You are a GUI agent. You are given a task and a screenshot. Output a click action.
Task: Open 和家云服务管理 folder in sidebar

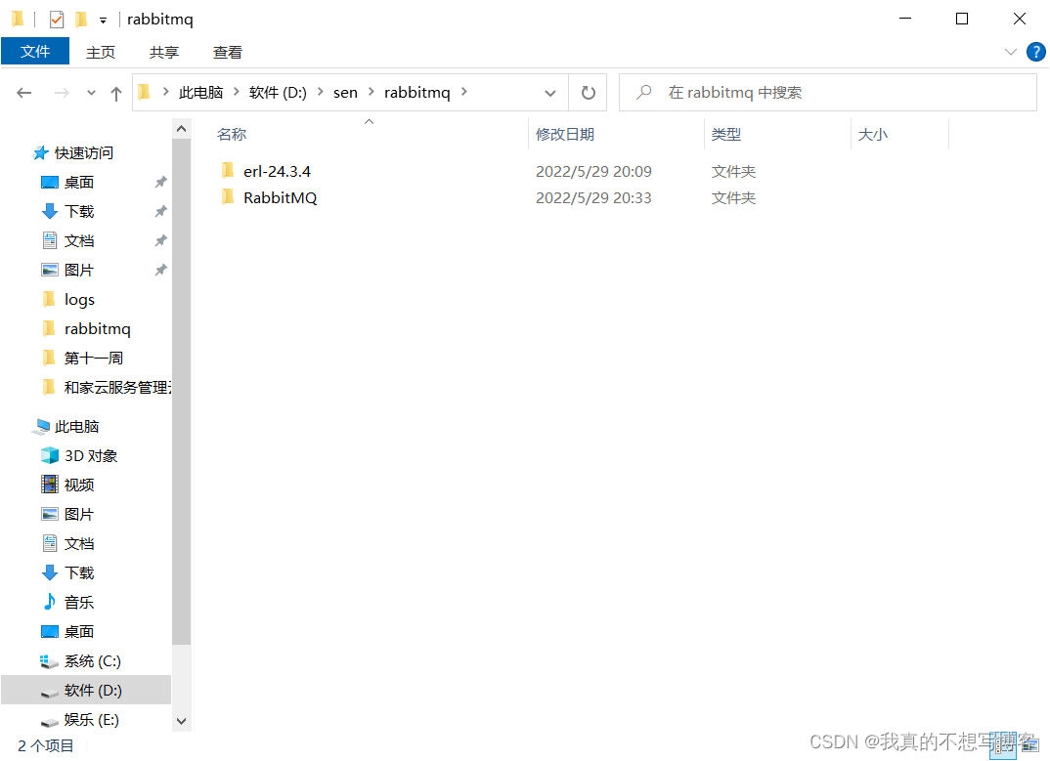(x=116, y=388)
